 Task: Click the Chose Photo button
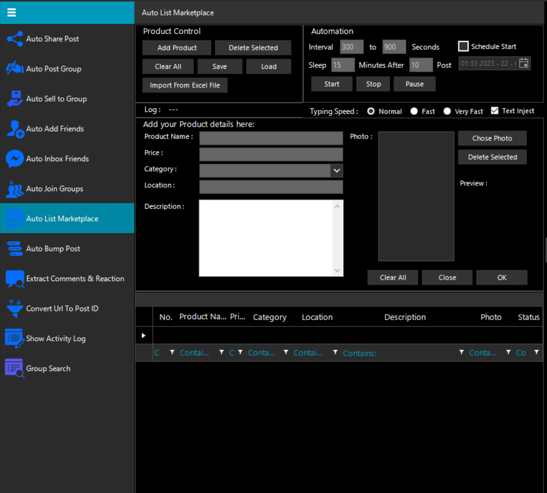pos(492,138)
